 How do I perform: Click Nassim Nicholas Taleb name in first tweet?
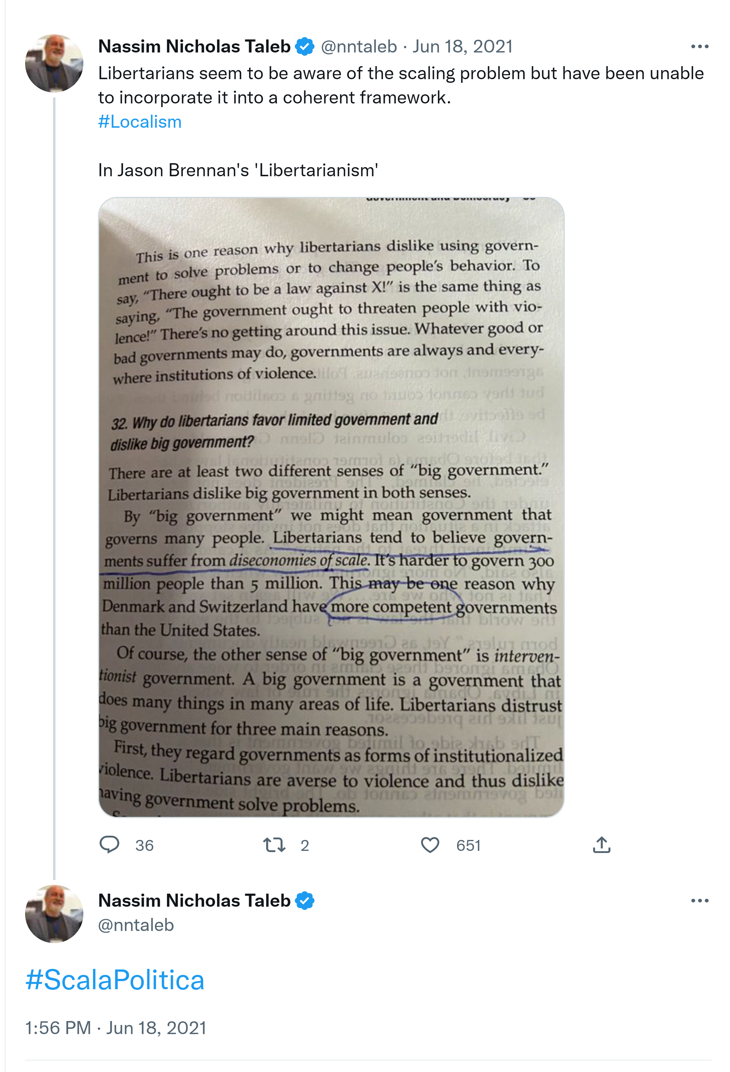[x=194, y=47]
